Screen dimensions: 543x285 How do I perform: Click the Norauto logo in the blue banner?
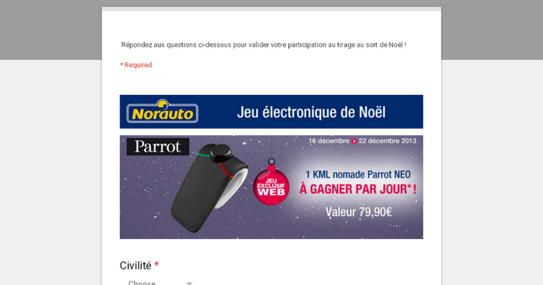click(x=162, y=111)
